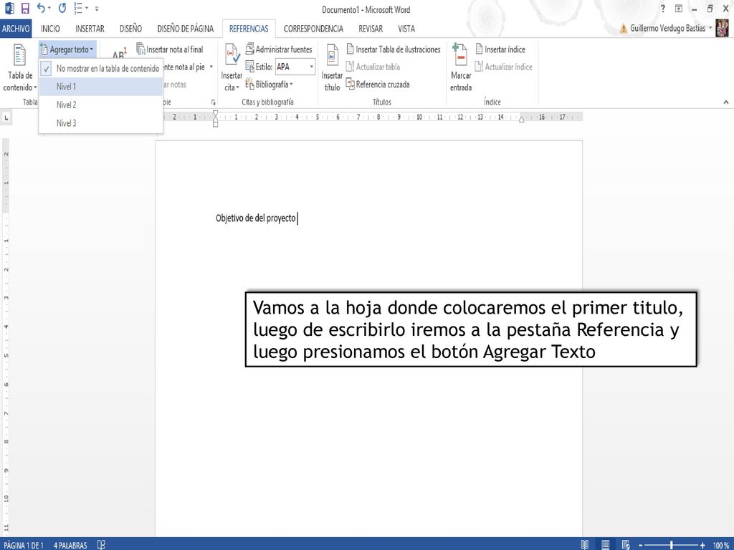Screen dimensions: 734x550
Task: Switch to the INSERTAR tab
Action: (90, 29)
